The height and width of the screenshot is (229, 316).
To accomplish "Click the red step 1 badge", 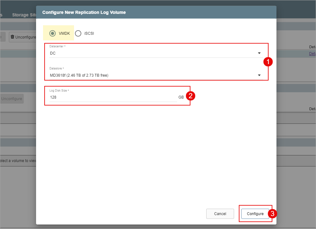I will coord(268,62).
